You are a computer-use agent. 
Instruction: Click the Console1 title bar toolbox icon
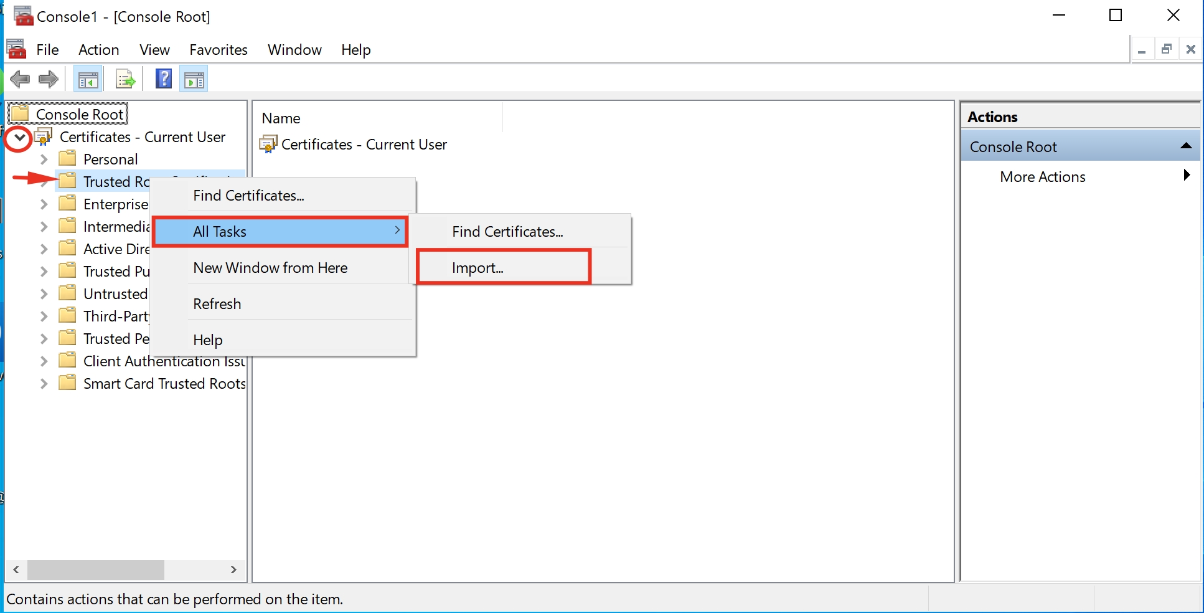tap(24, 16)
